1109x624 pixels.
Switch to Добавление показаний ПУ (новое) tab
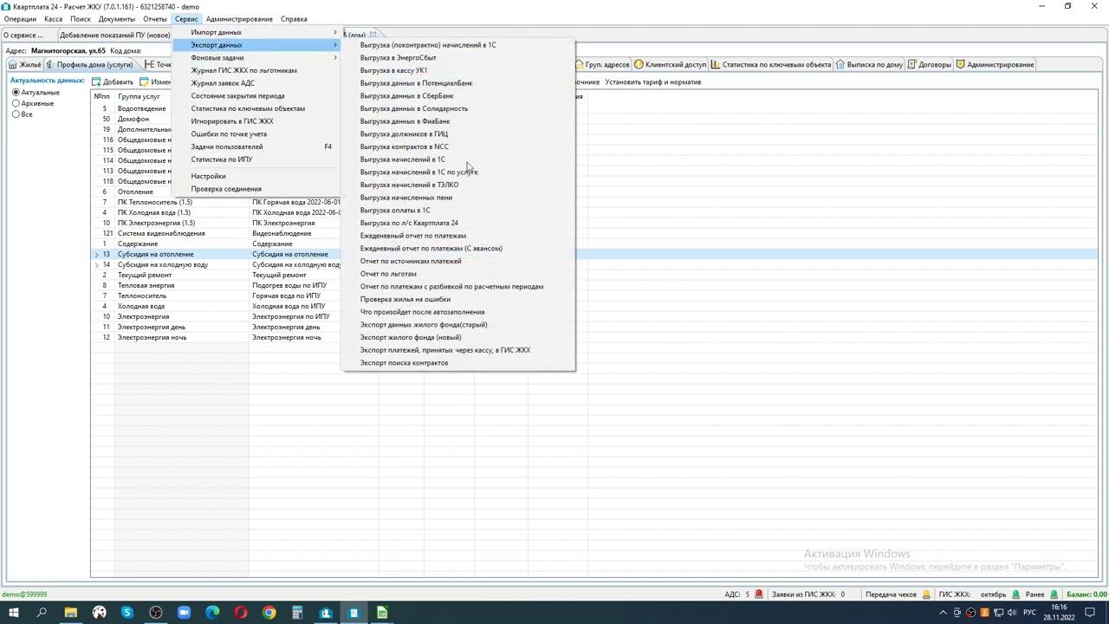click(115, 36)
